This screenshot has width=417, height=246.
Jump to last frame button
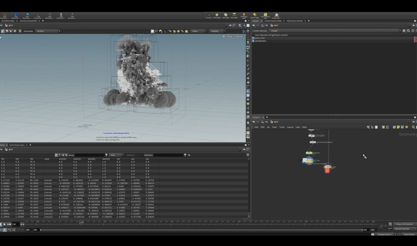click(x=9, y=224)
